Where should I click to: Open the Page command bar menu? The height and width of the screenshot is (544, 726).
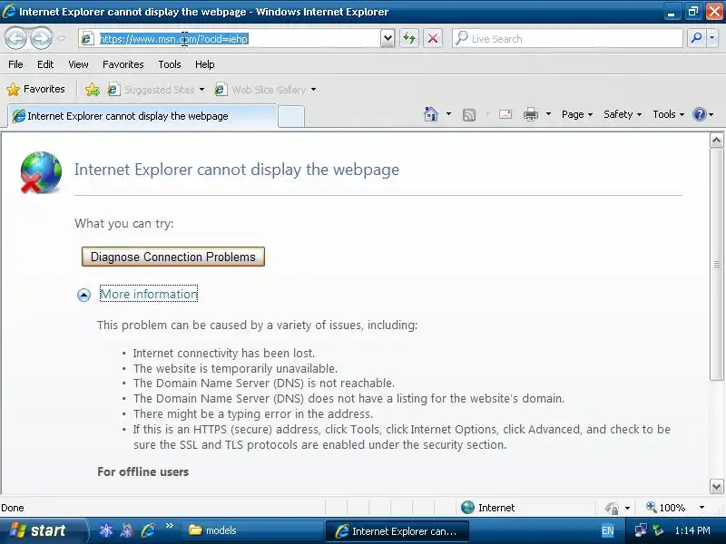click(x=577, y=114)
